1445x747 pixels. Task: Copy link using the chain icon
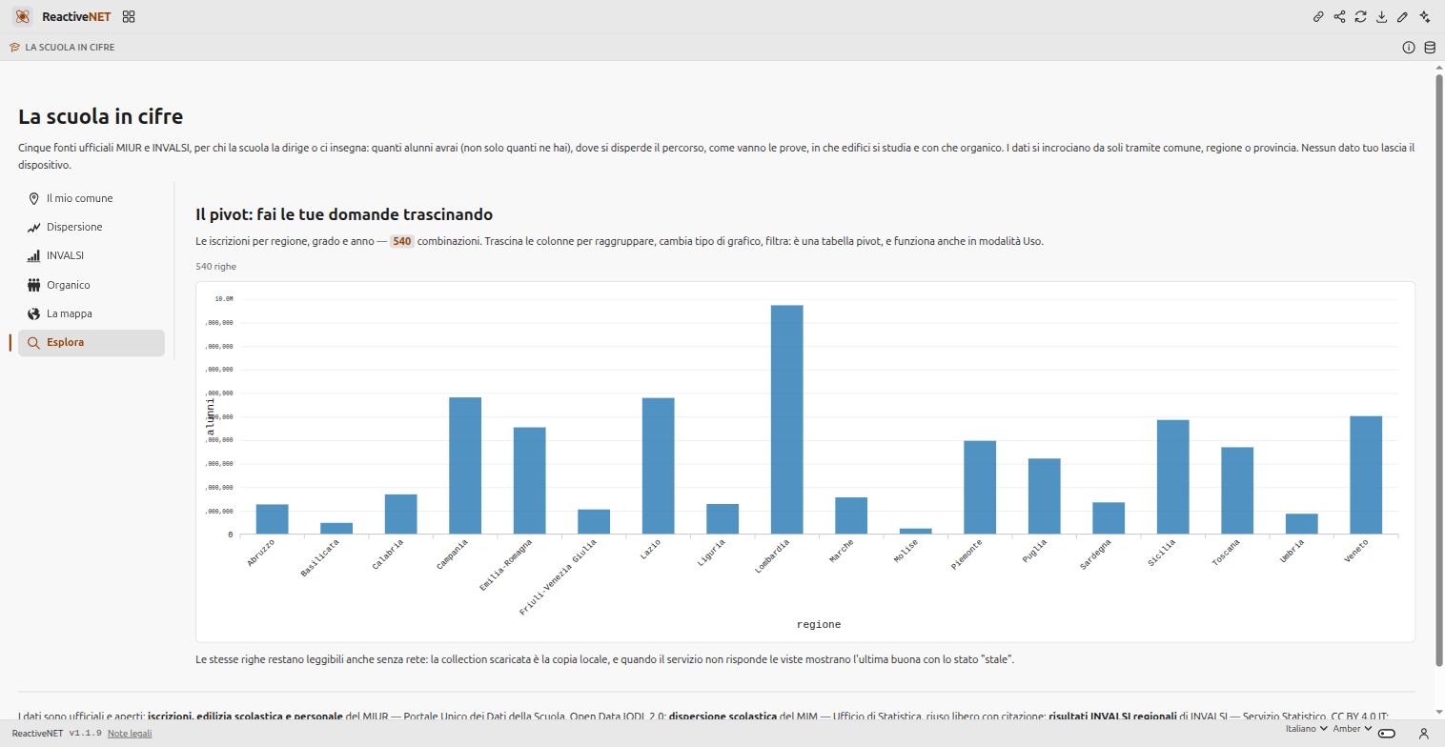[1318, 16]
